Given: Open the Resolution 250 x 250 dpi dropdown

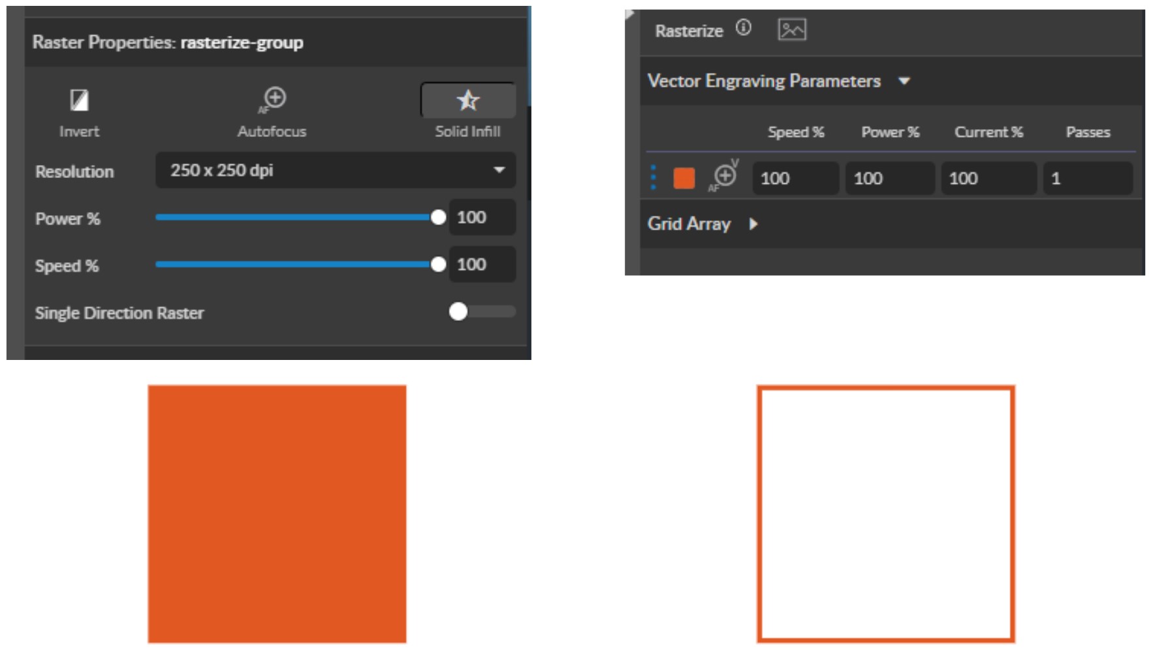Looking at the screenshot, I should pyautogui.click(x=335, y=170).
